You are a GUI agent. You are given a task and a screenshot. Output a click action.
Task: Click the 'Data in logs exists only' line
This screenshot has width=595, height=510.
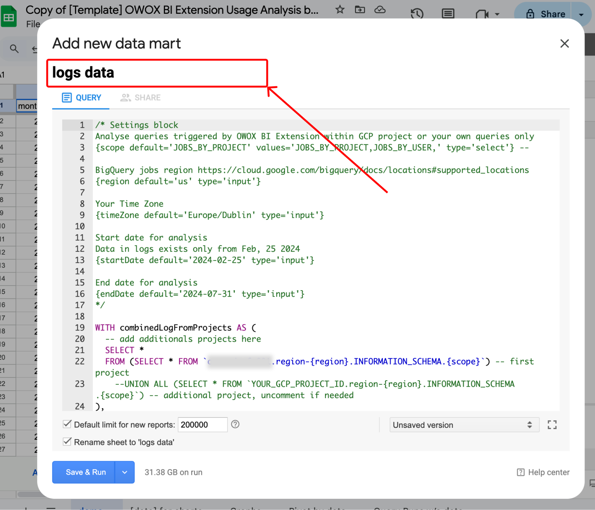[197, 249]
